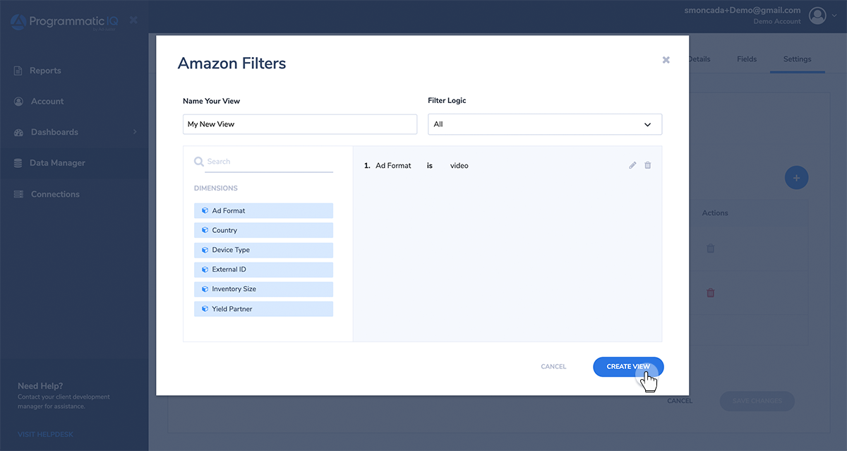This screenshot has height=451, width=847.
Task: Click the red trash icon under Actions
Action: click(711, 292)
